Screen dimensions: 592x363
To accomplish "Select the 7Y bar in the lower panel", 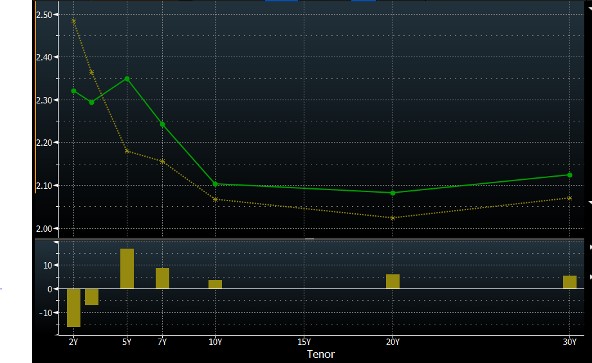I will click(162, 278).
